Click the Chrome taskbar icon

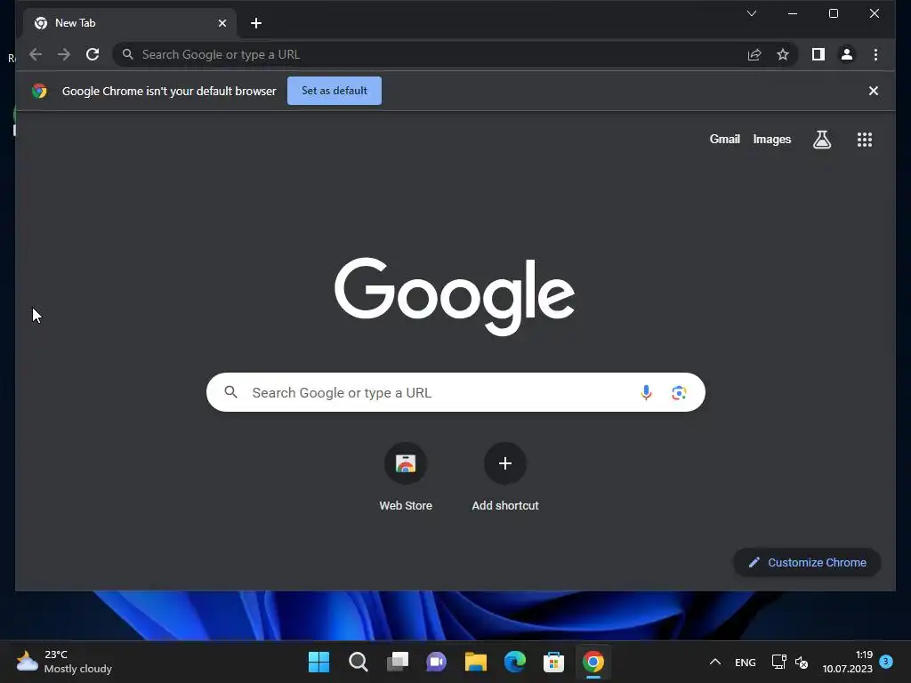tap(593, 662)
